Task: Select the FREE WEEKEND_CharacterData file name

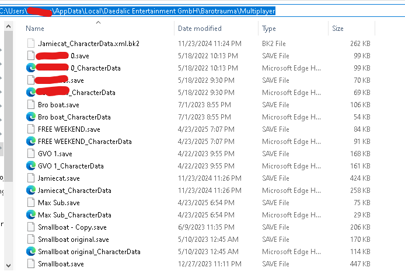Action: (85, 142)
